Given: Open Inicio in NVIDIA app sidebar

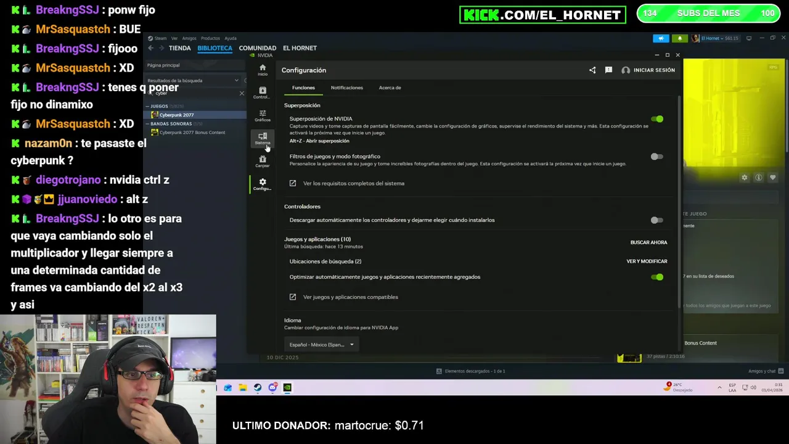Looking at the screenshot, I should pos(263,70).
